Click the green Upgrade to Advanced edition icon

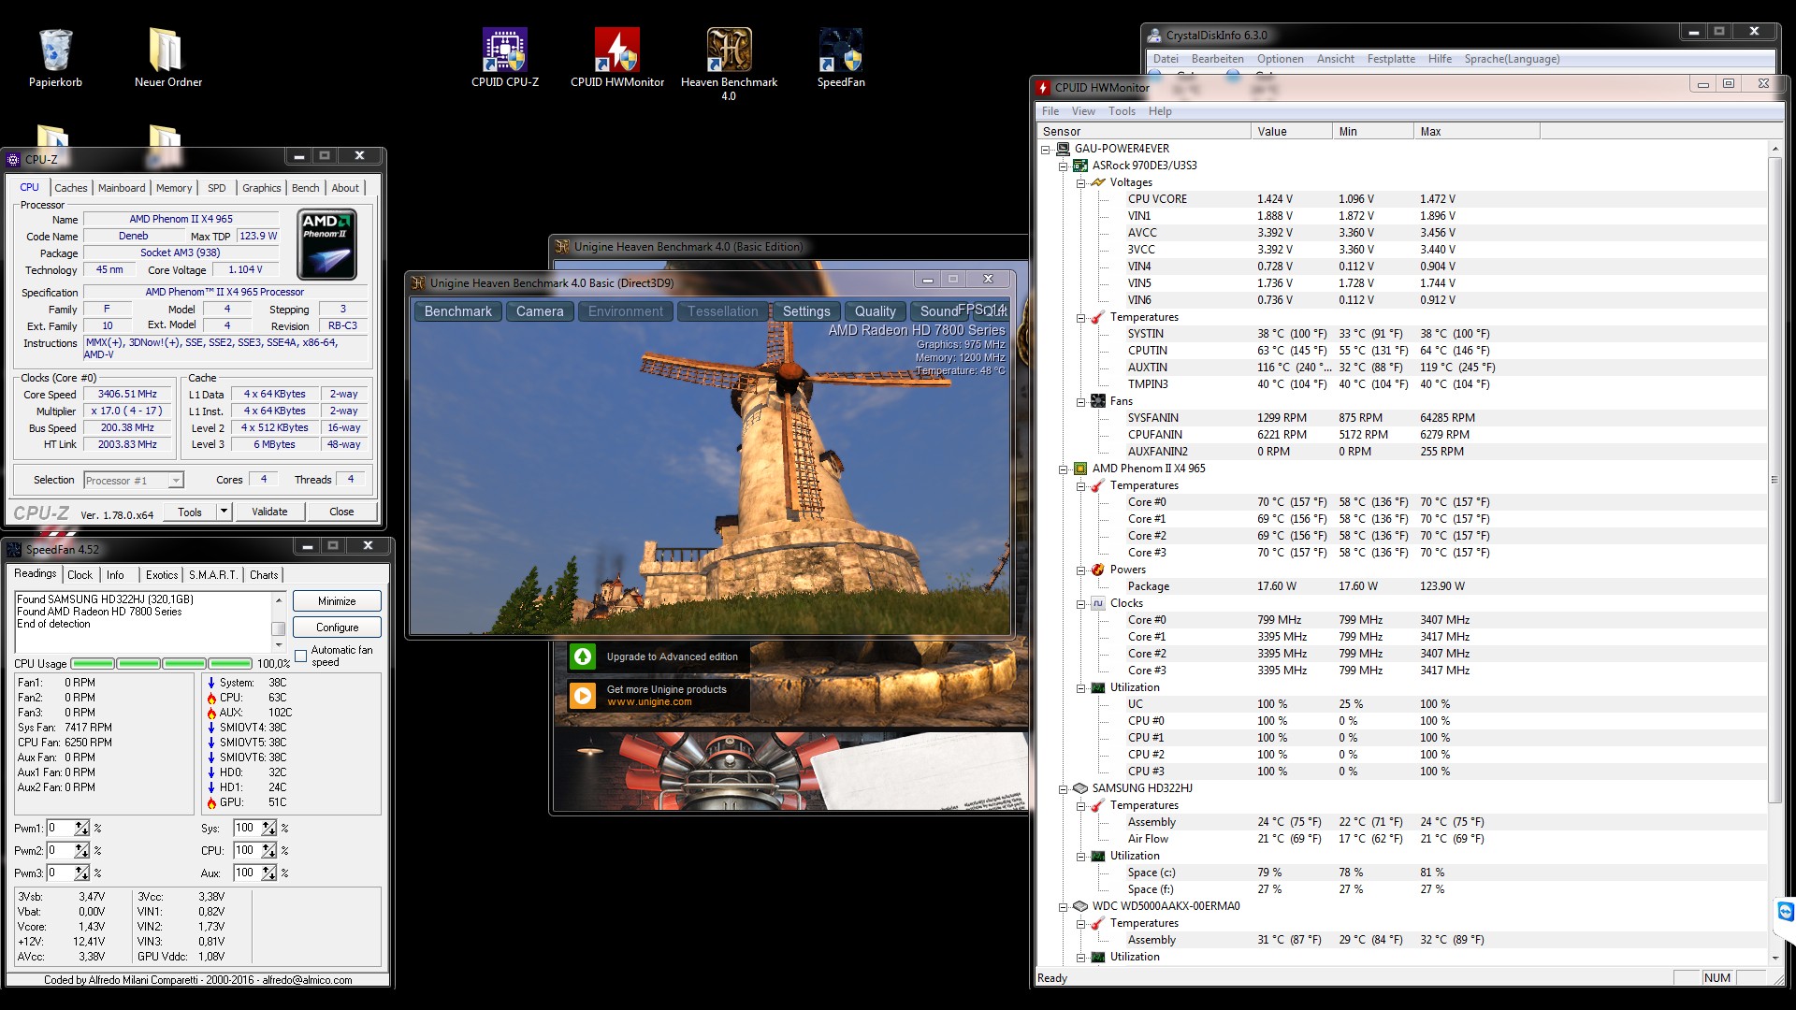coord(583,656)
